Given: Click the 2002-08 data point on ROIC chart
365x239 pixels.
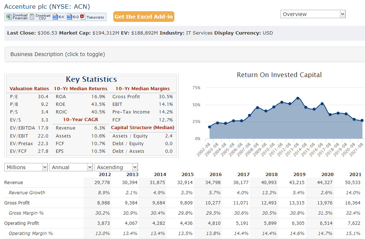Looking at the screenshot, I should pos(210,127).
